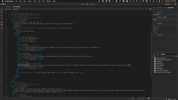
Task: Open the Window menu
Action: (48, 1)
